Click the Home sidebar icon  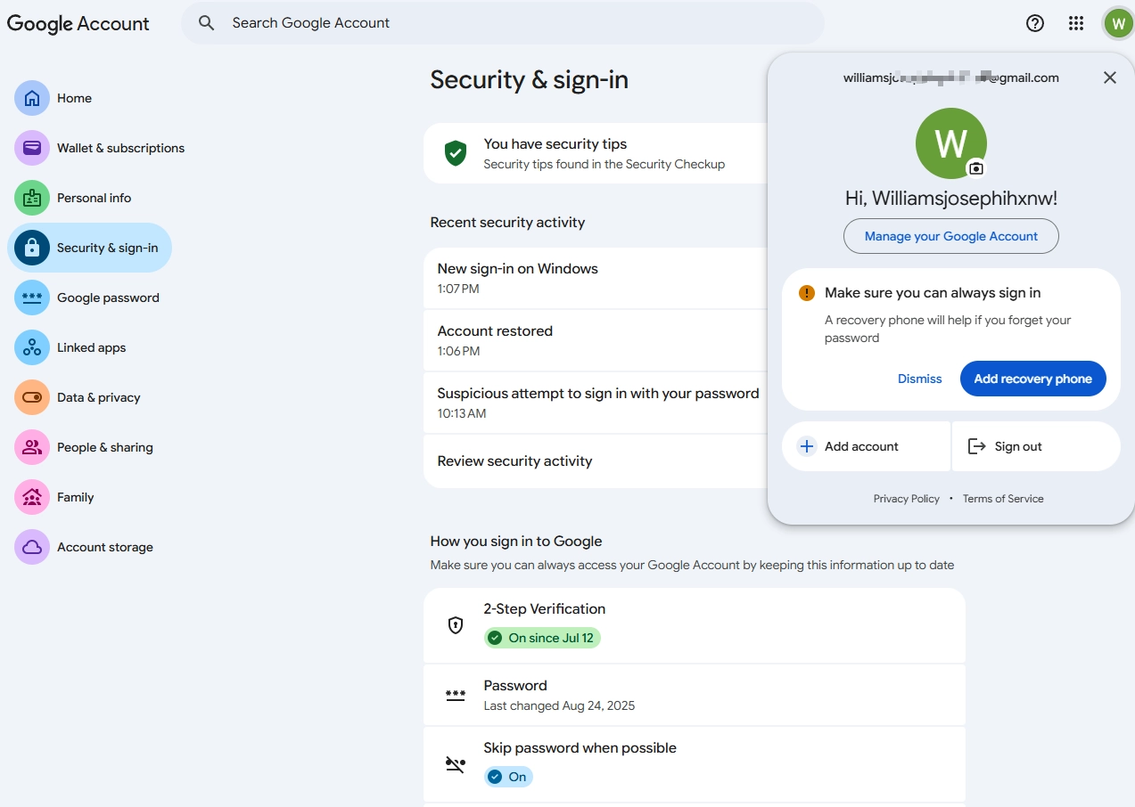point(32,98)
